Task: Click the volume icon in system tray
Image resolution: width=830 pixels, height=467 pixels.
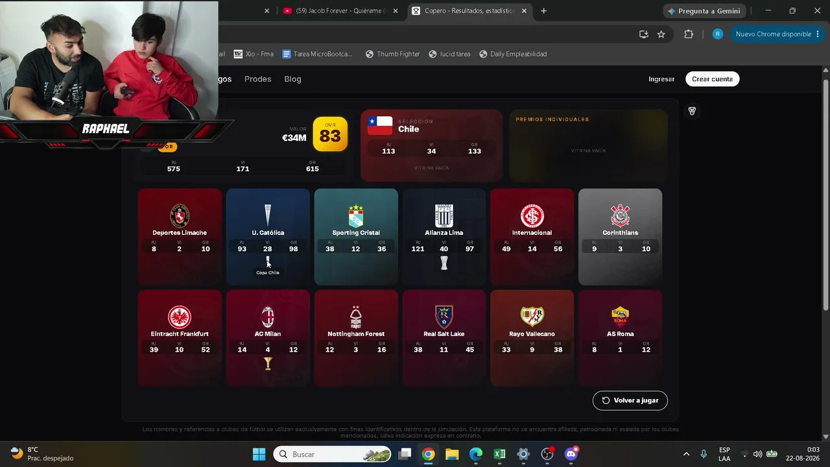Action: (x=757, y=454)
